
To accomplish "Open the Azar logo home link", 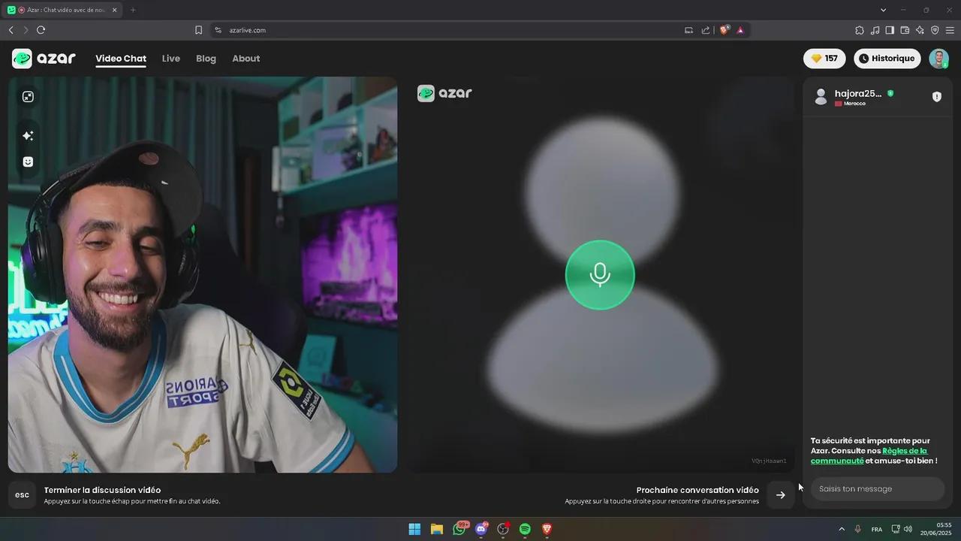I will [44, 59].
